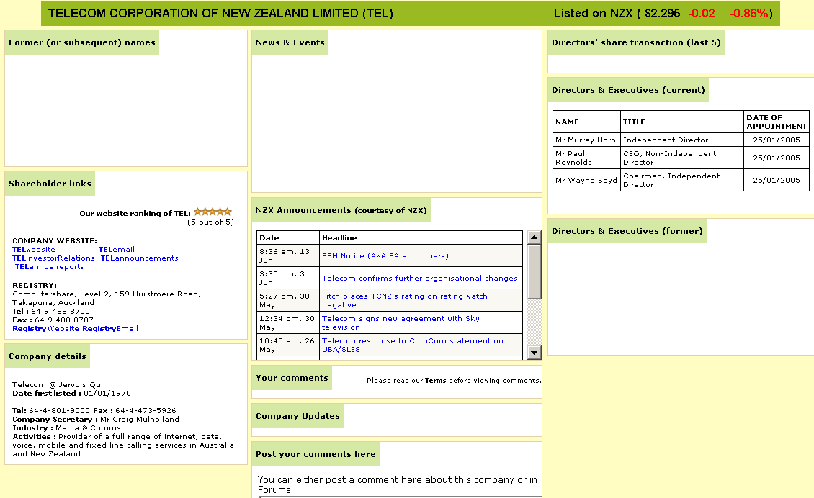Click Directors & Executives (former) heading
Viewport: 814px width, 498px height.
[x=627, y=231]
